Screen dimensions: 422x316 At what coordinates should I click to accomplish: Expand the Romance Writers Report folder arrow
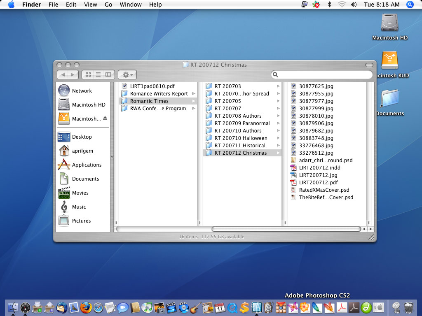click(194, 93)
